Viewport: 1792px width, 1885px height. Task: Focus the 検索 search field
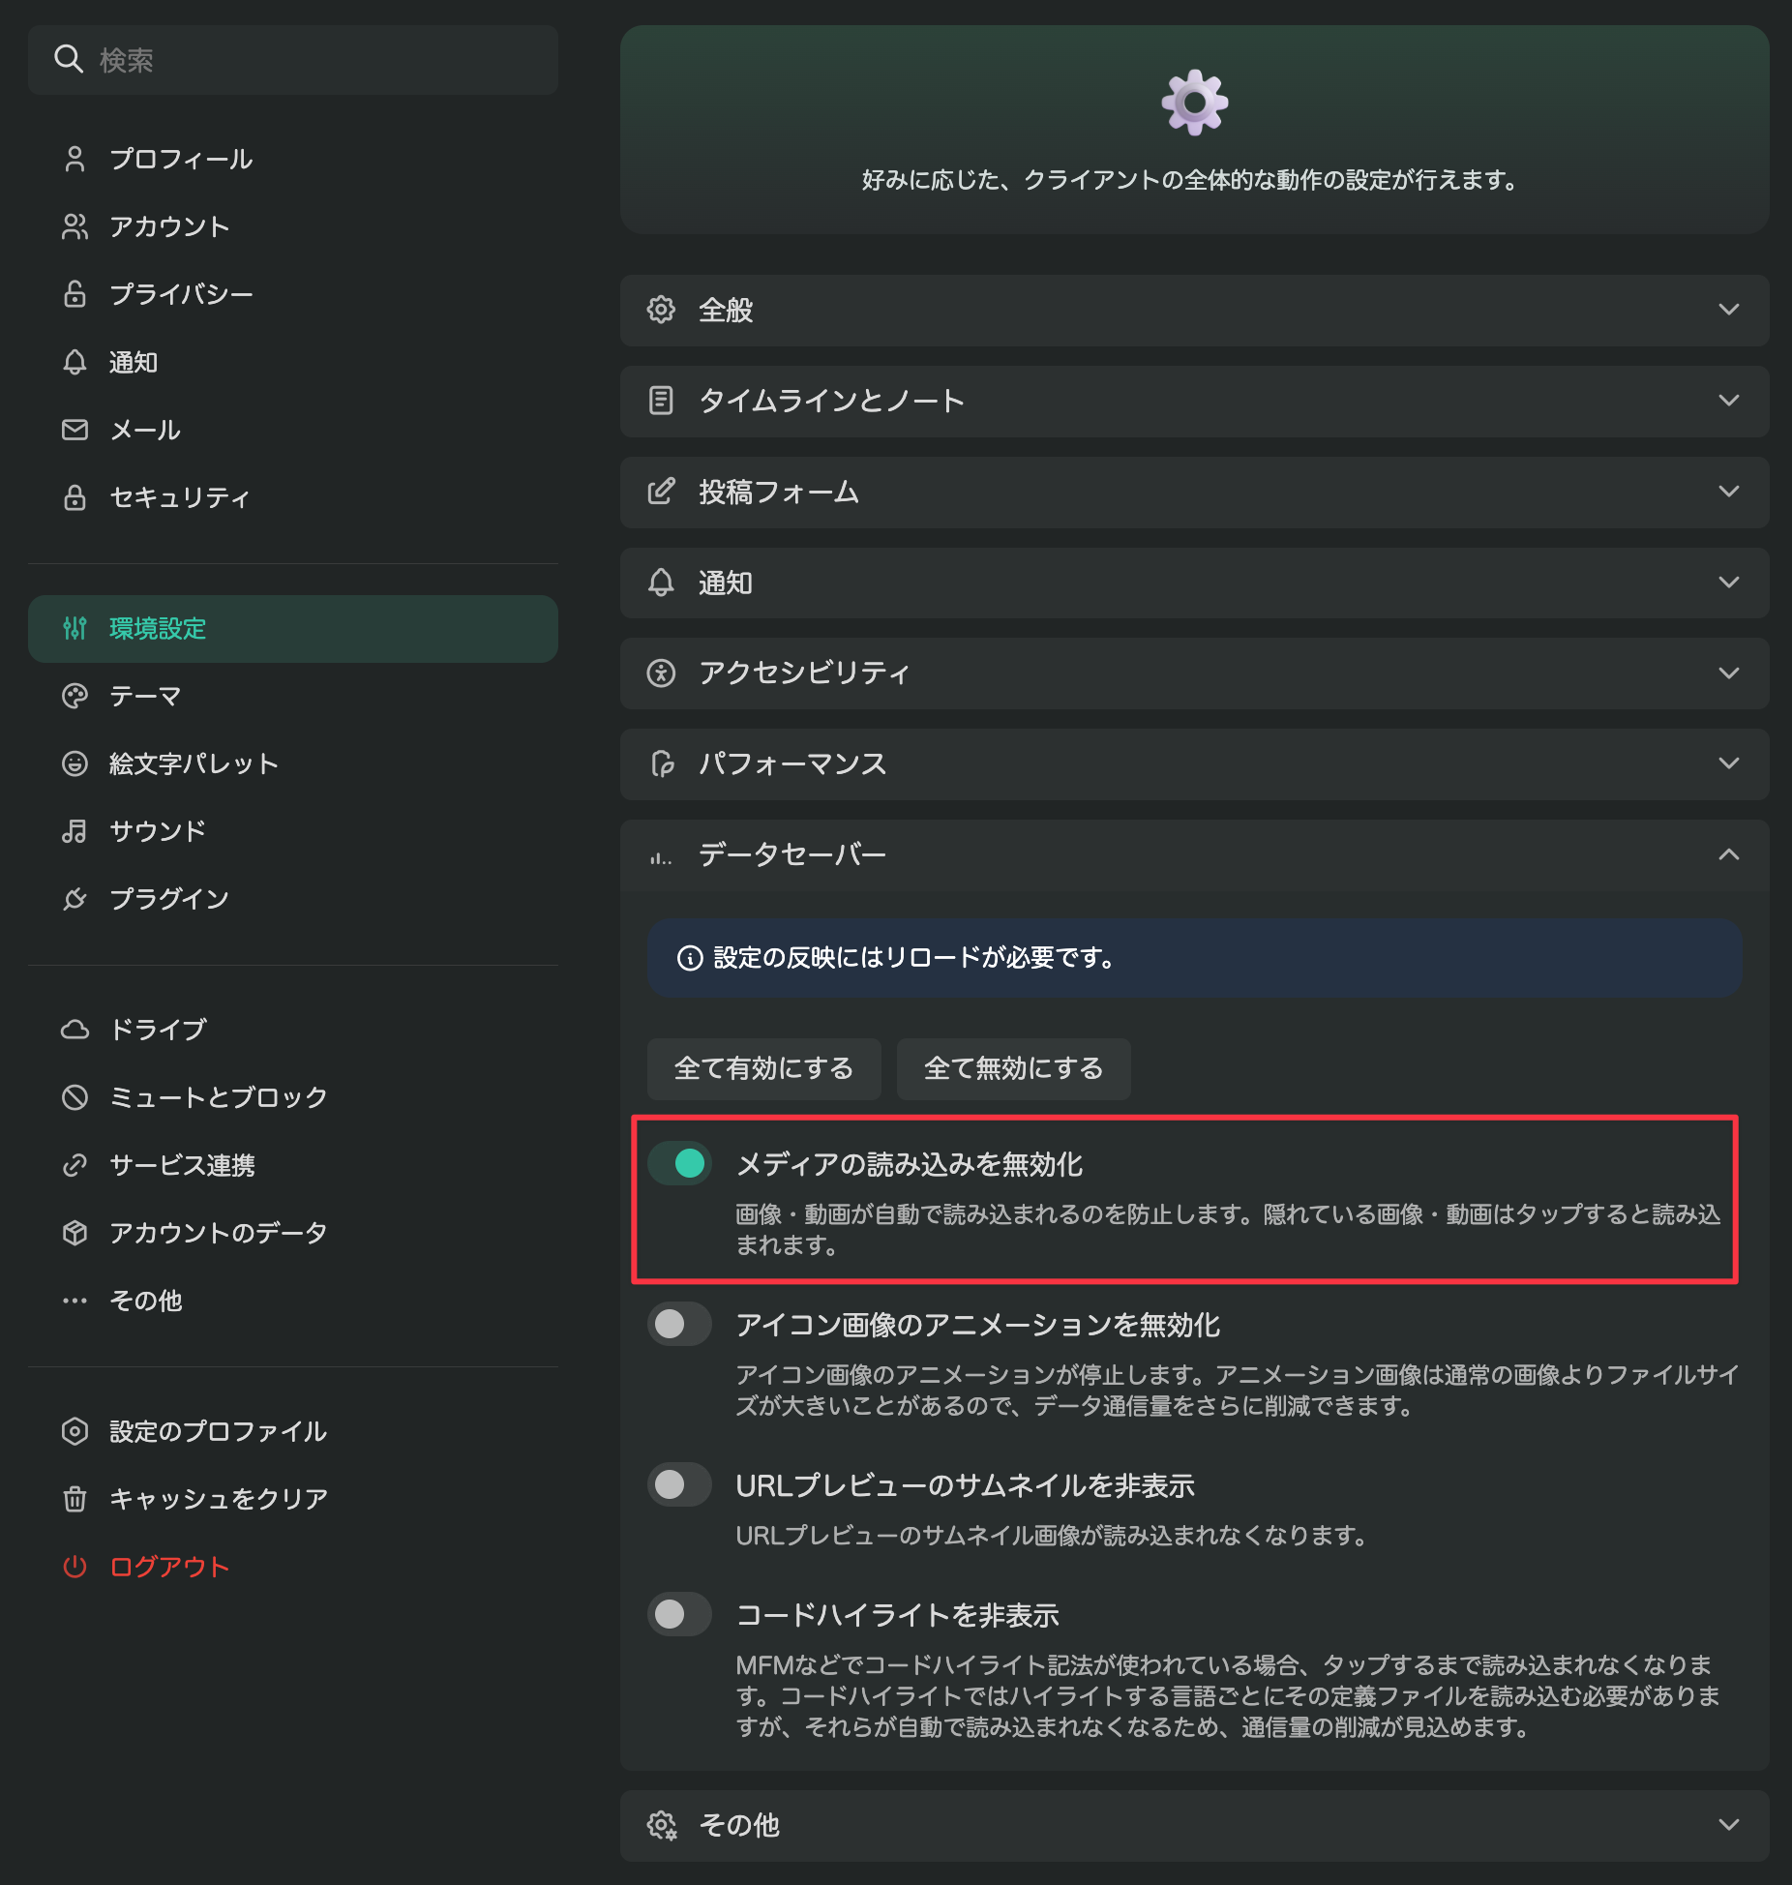292,60
